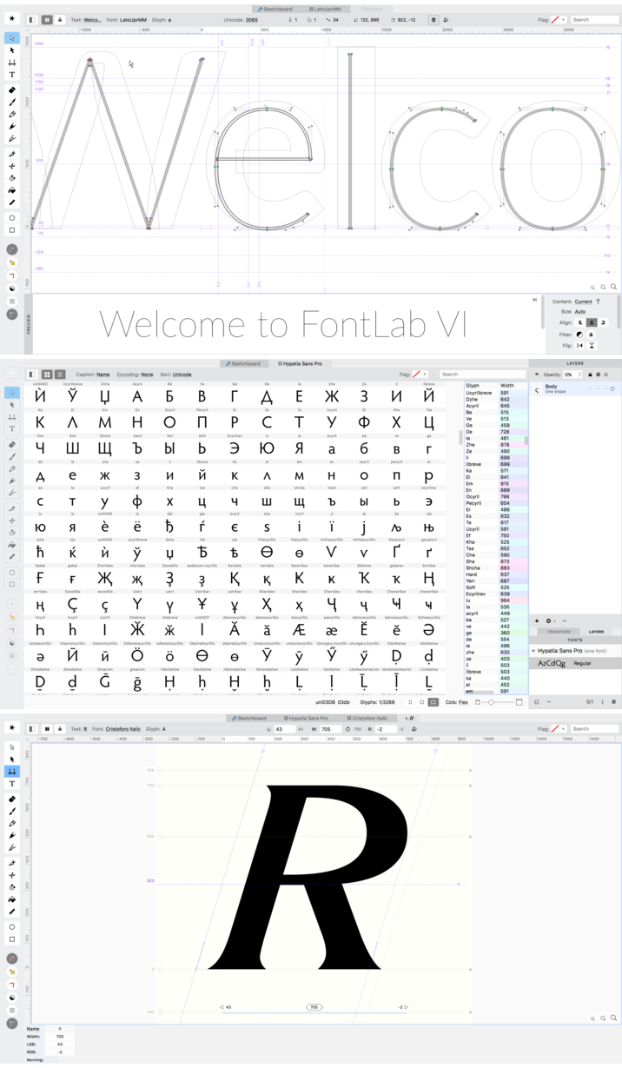Select the Ellipse tool in bottom R window
This screenshot has width=622, height=1068.
click(12, 927)
